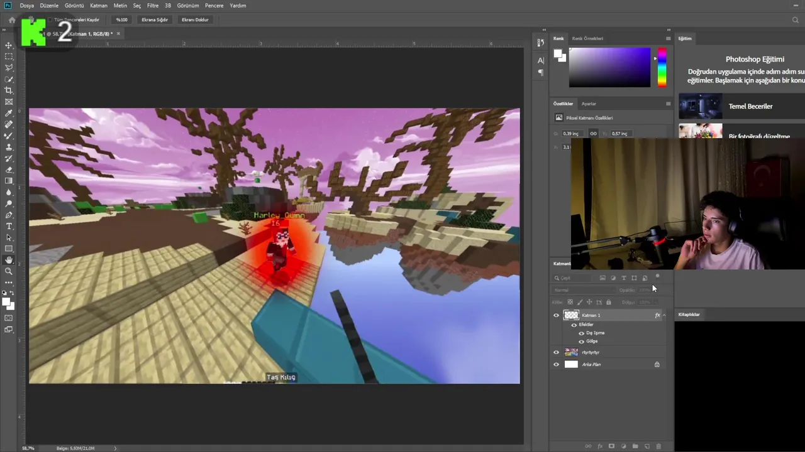Toggle Quick Mask mode icon
This screenshot has height=452, width=805.
pos(9,318)
